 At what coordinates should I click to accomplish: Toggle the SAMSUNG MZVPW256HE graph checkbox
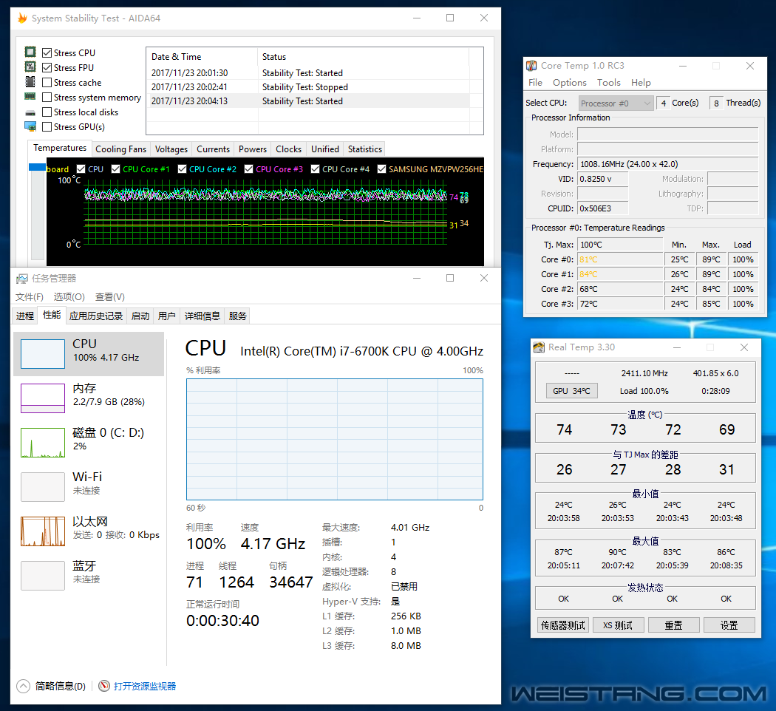pos(381,169)
